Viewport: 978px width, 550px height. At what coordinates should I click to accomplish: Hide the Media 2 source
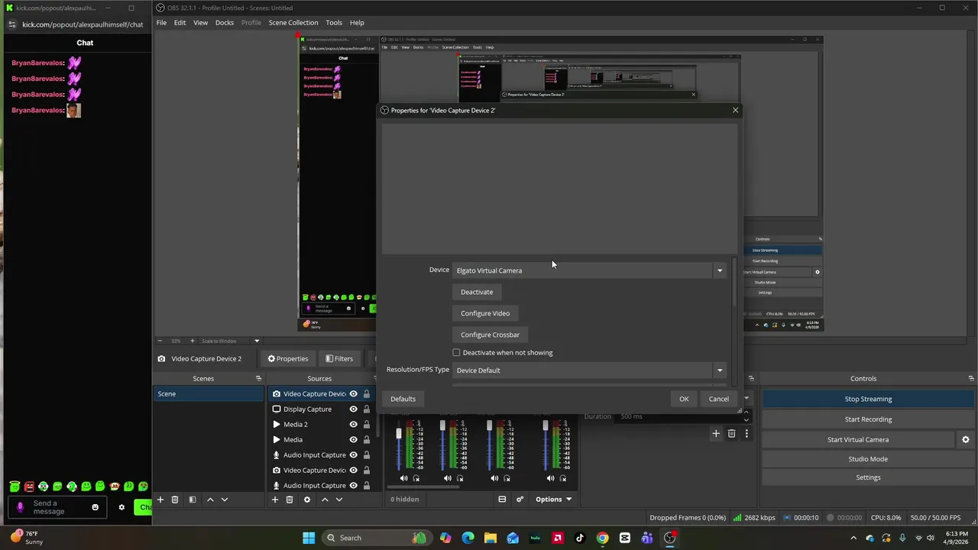click(x=353, y=425)
